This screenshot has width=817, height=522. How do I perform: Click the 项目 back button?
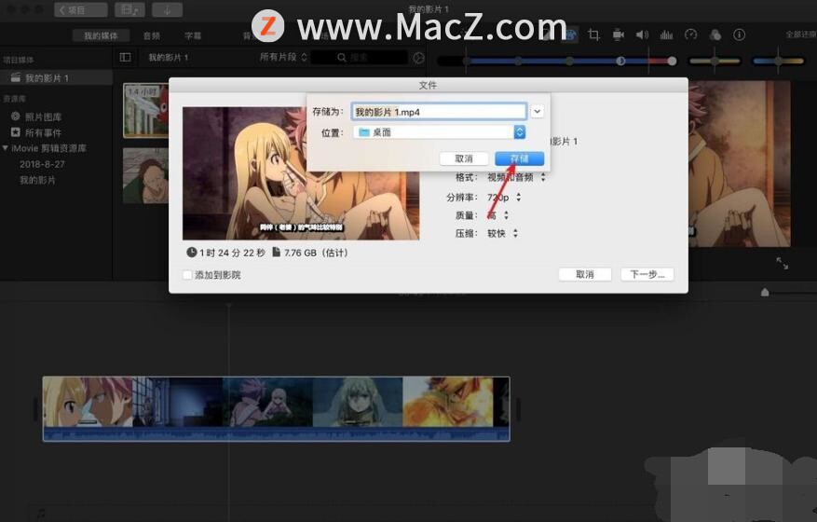click(81, 9)
